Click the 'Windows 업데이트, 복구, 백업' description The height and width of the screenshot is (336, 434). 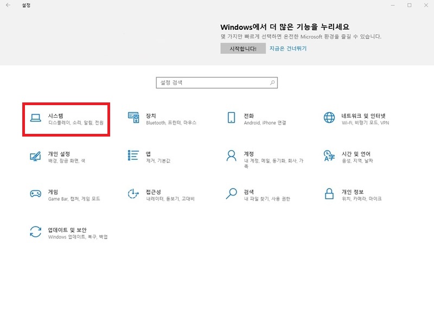(78, 237)
